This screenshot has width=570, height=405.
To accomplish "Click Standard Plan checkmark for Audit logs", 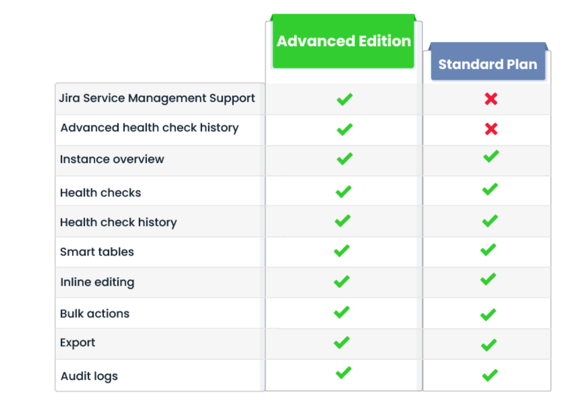I will 490,376.
